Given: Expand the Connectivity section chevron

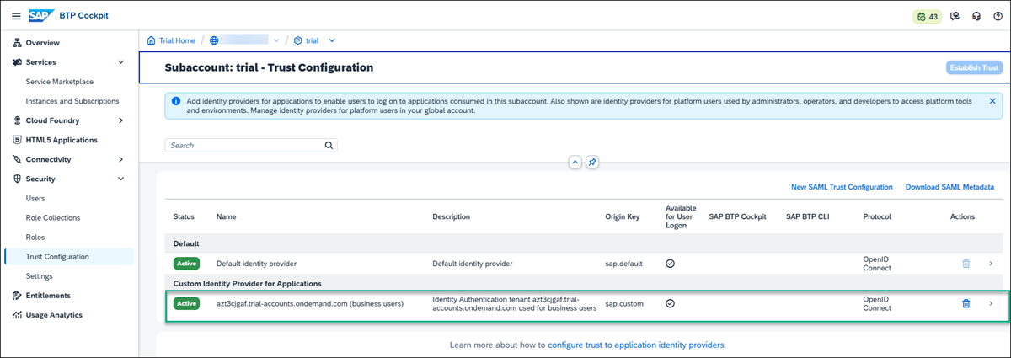Looking at the screenshot, I should [x=120, y=159].
